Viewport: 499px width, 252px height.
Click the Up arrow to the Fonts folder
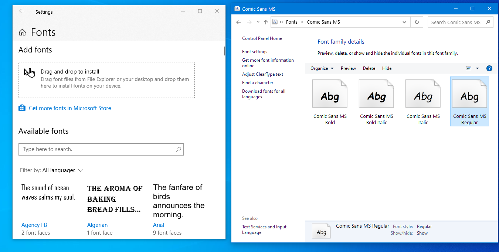(265, 22)
